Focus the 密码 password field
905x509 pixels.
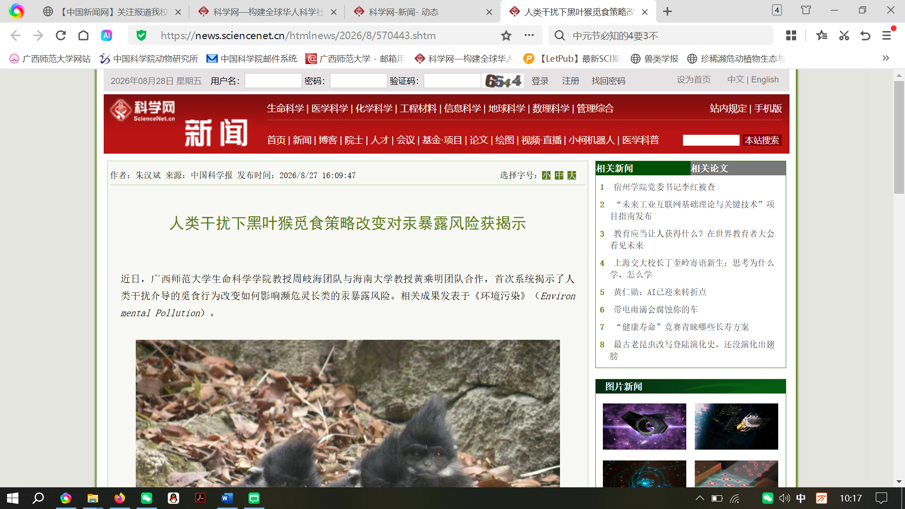pos(359,81)
